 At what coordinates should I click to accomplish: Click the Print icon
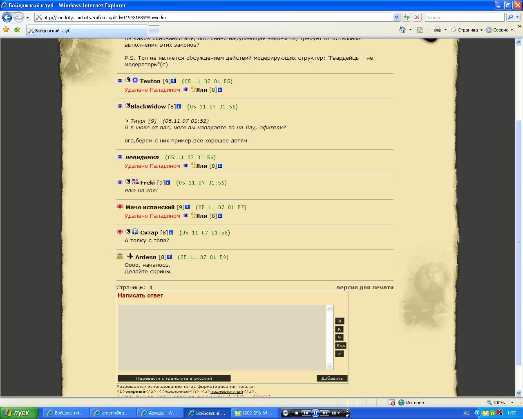(438, 30)
